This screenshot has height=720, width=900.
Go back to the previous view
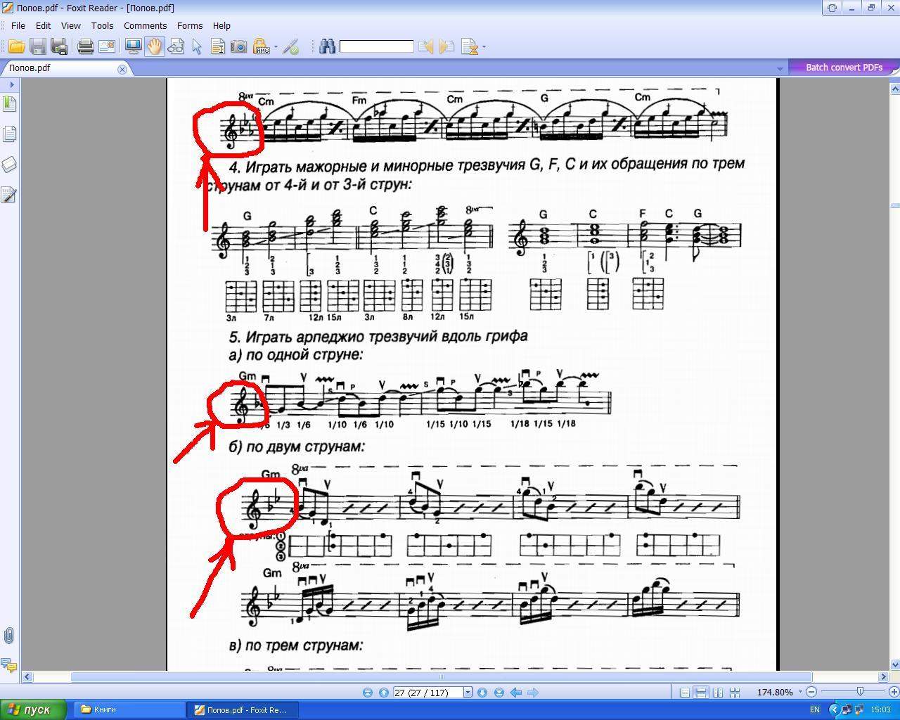[x=516, y=693]
